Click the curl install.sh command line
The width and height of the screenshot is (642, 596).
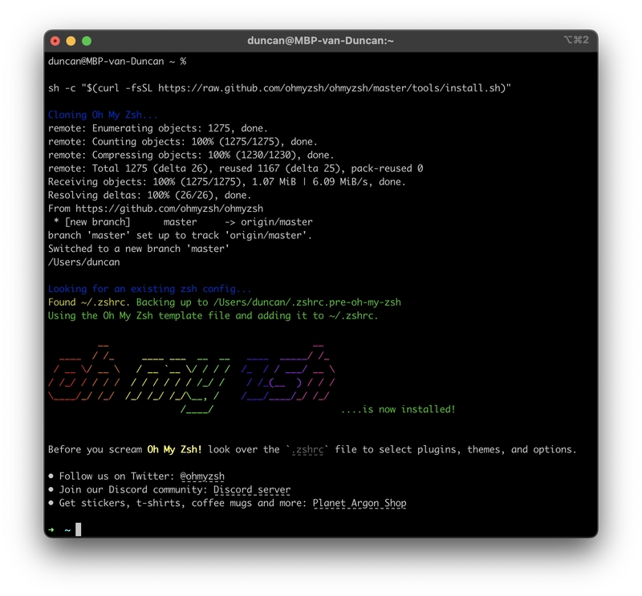pos(279,88)
